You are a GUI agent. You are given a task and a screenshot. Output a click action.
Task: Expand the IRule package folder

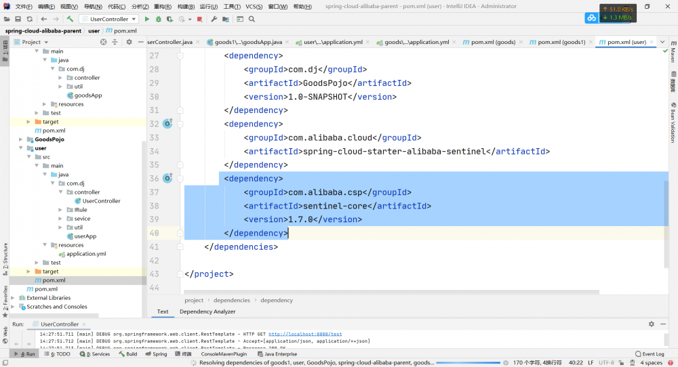pos(60,210)
